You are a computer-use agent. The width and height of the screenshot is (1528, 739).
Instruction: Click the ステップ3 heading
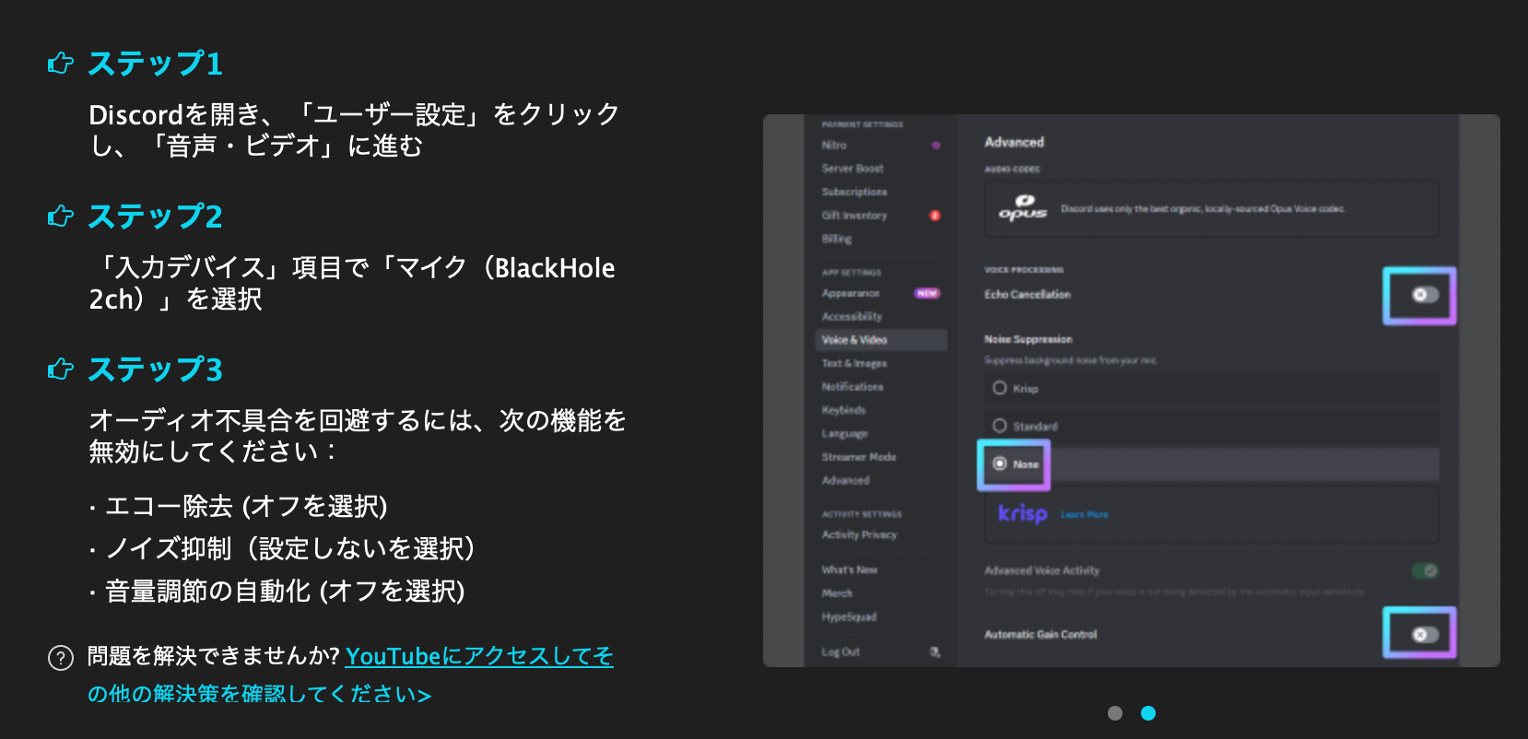[x=155, y=369]
